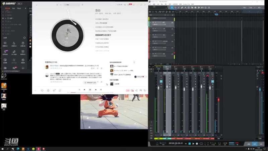Toggle loop mode in Studio One transport
The width and height of the screenshot is (268, 151).
[x=201, y=144]
